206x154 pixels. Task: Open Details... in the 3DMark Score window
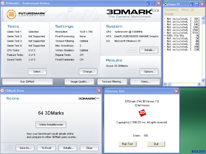(x=68, y=148)
